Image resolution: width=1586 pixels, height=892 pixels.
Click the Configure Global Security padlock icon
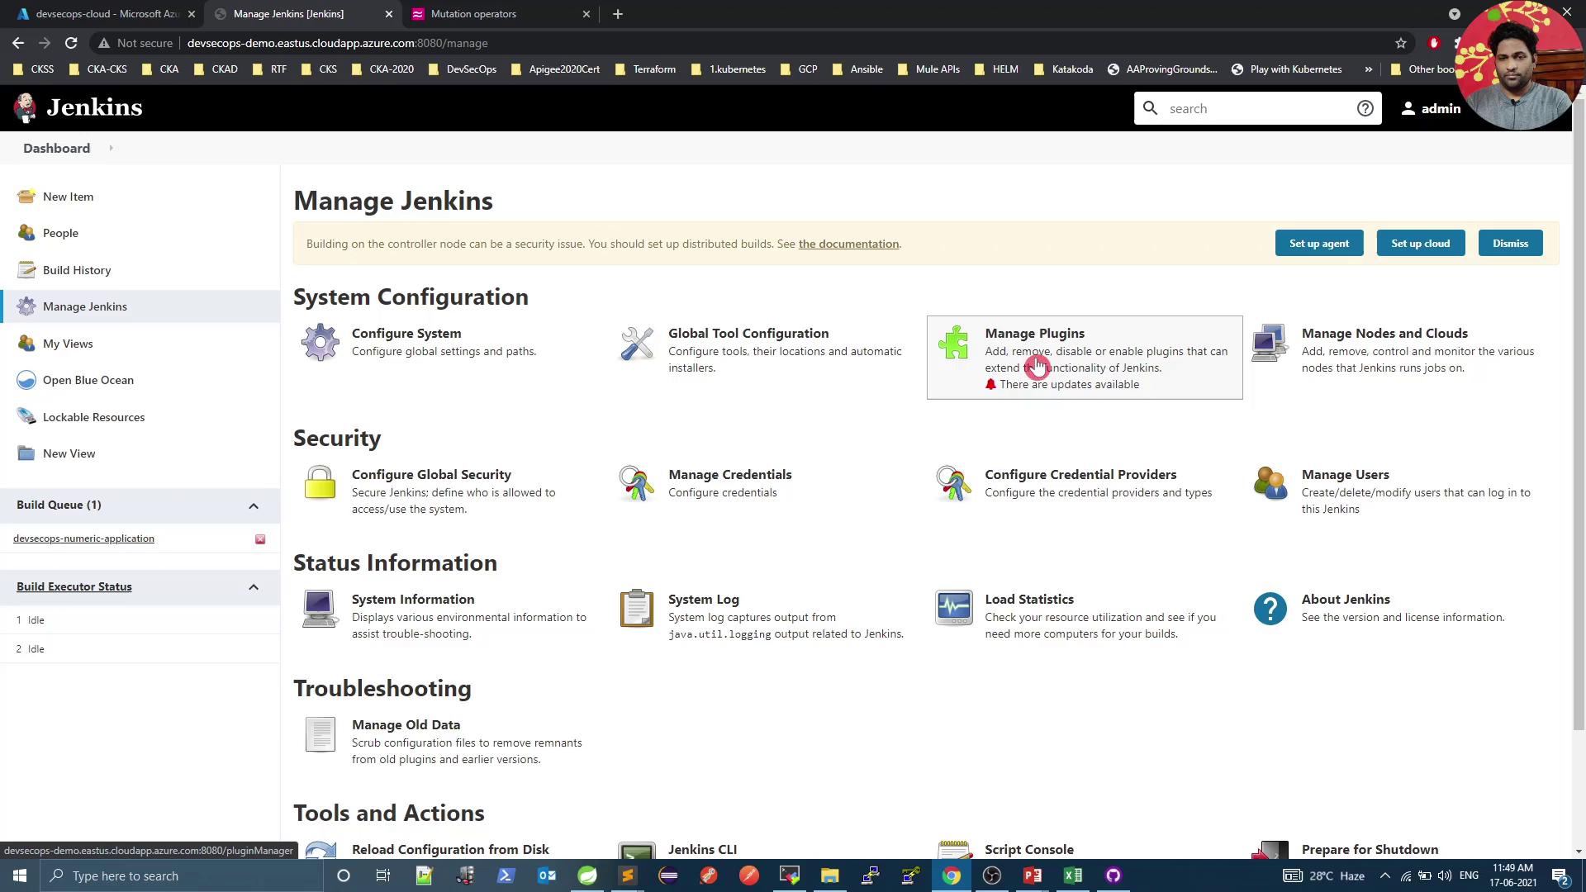click(x=320, y=483)
